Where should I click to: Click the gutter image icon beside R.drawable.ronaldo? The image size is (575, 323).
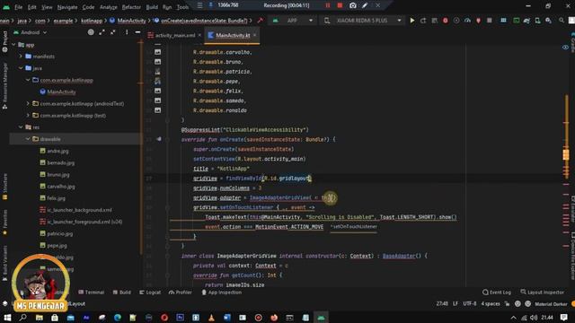click(x=158, y=109)
